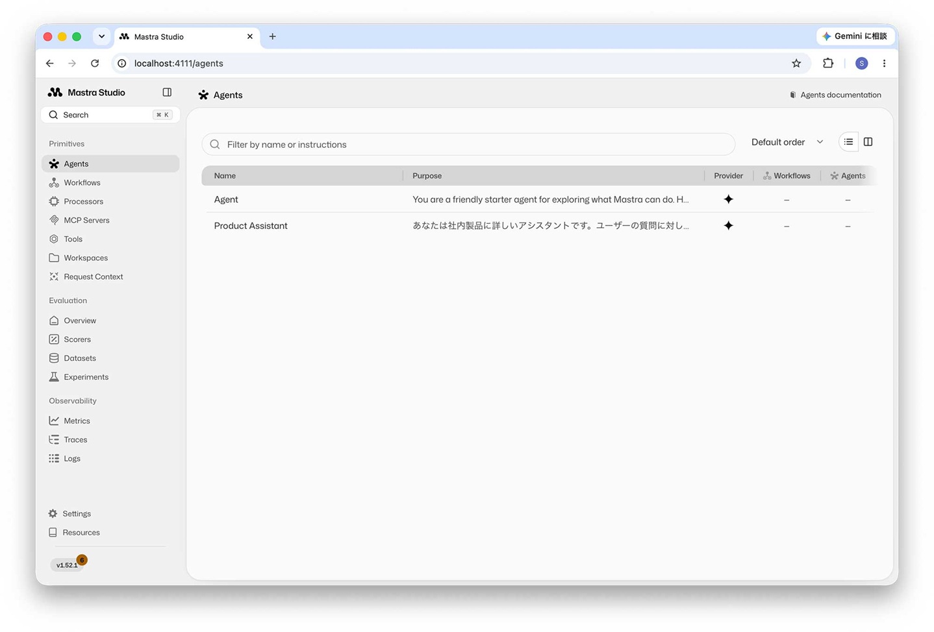
Task: Open Workflows in the sidebar
Action: [110, 182]
